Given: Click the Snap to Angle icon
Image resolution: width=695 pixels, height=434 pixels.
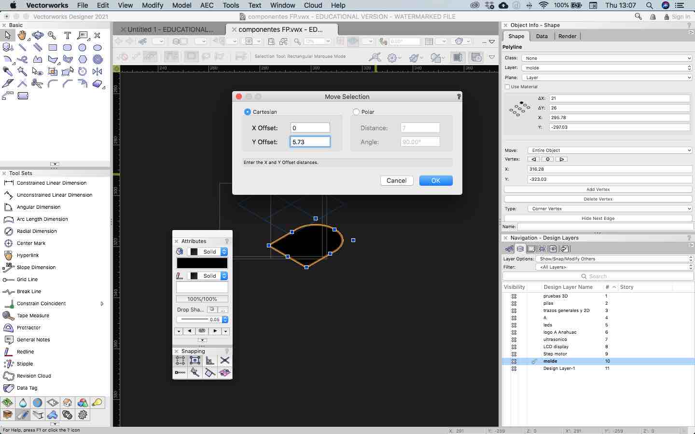Looking at the screenshot, I should (x=210, y=360).
